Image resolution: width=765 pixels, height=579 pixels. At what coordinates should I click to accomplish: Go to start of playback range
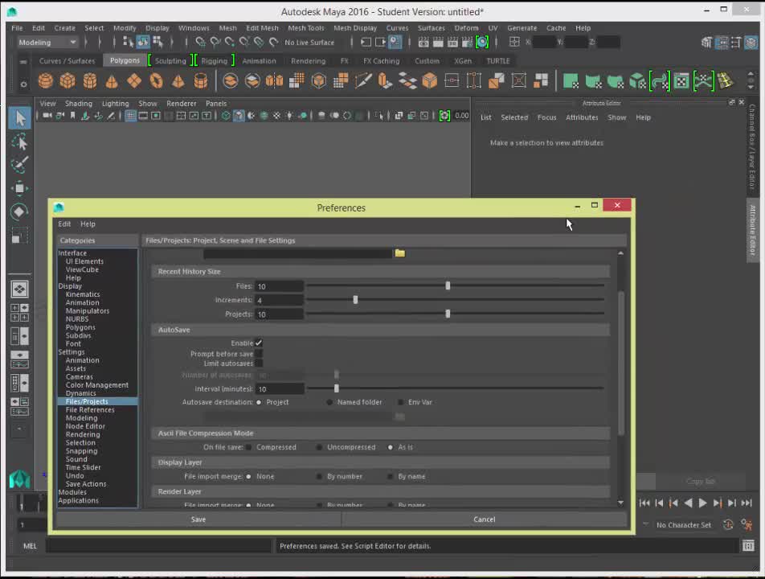click(x=644, y=503)
